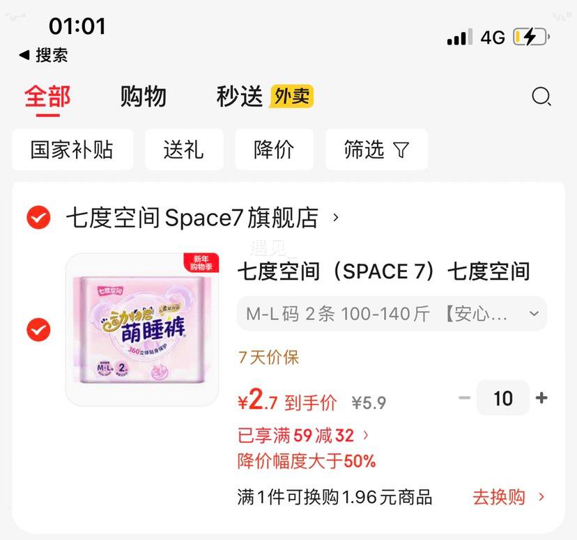
Task: Tap the cellular signal bars icon
Action: tap(460, 37)
